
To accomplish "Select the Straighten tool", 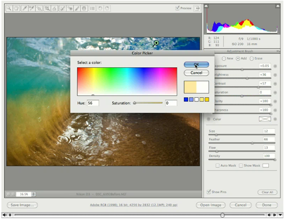I will click(x=55, y=8).
